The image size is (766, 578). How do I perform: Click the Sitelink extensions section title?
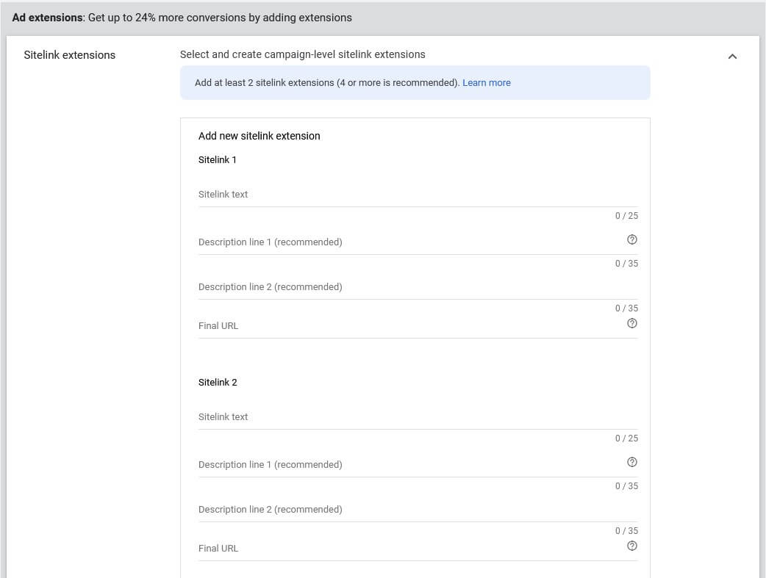tap(70, 55)
